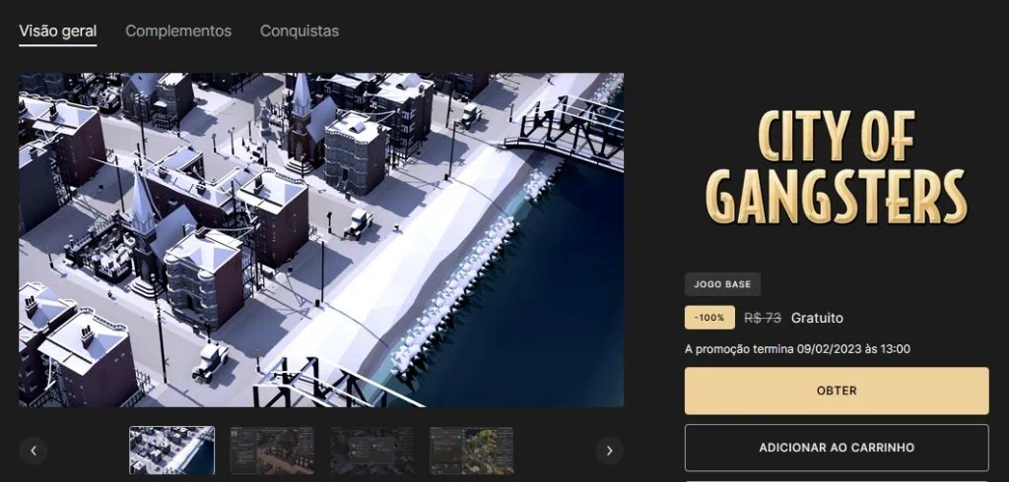
Task: Click the main snowy city screenshot
Action: coord(321,240)
